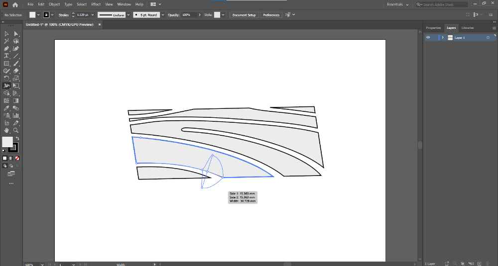The image size is (498, 266).
Task: Select the Direct Selection tool
Action: [x=16, y=34]
